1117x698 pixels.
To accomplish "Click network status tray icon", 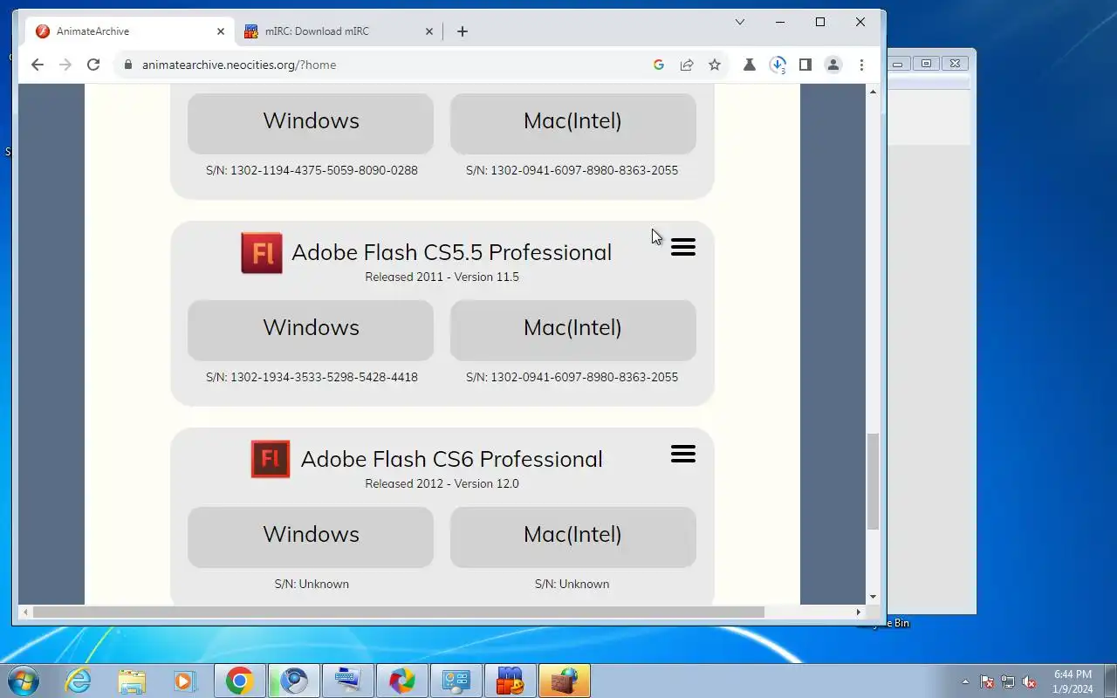I will [1009, 681].
